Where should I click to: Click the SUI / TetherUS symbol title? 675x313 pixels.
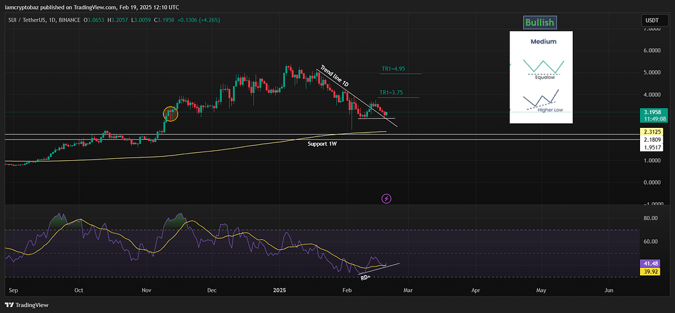[x=32, y=20]
